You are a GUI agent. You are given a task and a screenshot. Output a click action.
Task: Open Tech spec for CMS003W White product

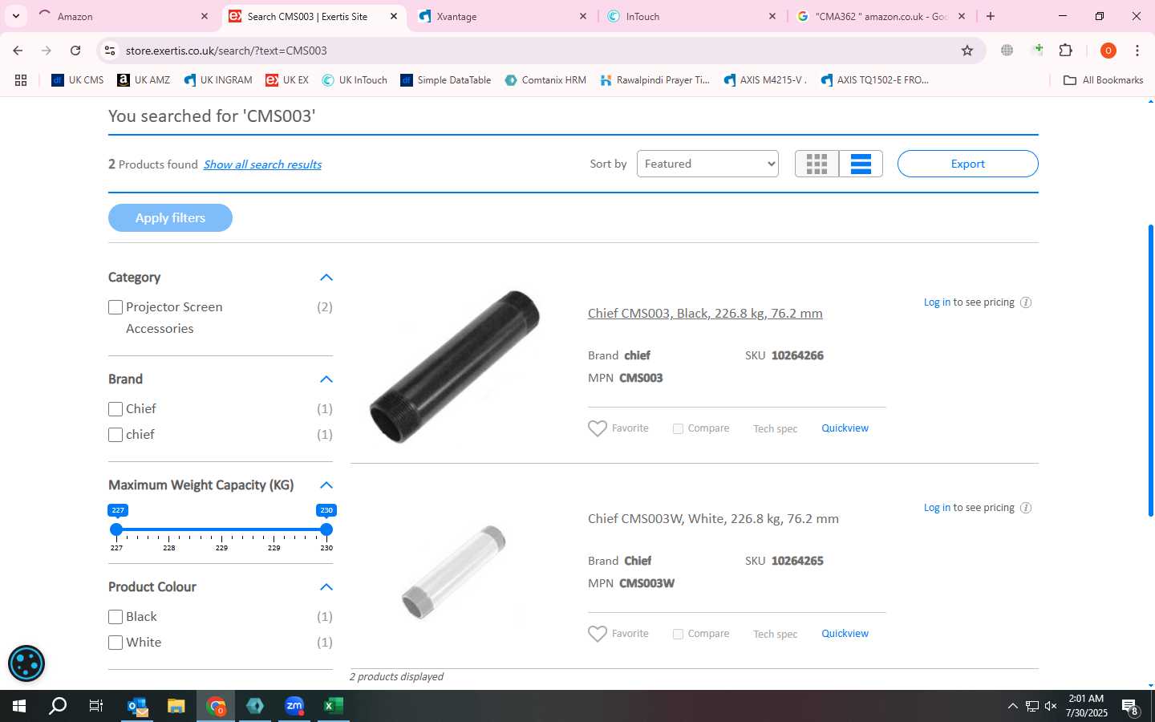point(775,635)
